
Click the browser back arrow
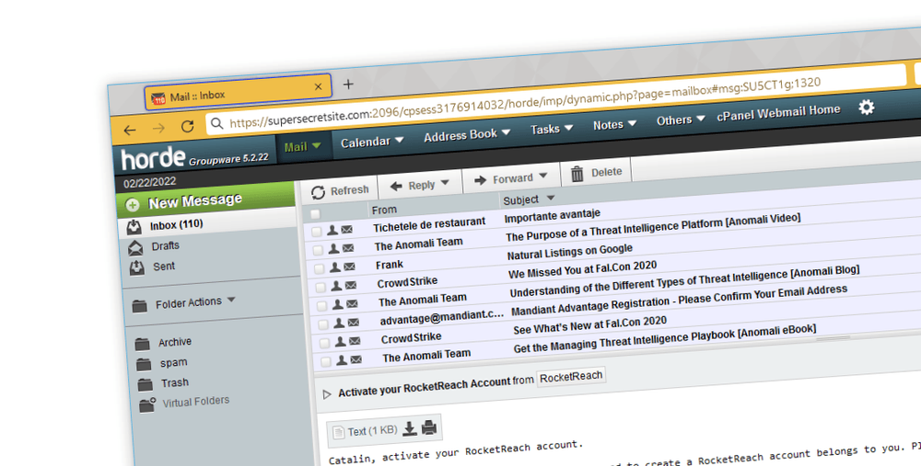coord(130,131)
